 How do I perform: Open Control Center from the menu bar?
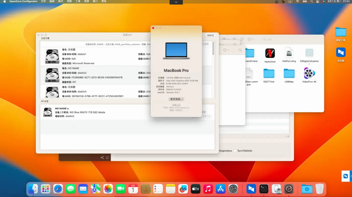[x=318, y=2]
